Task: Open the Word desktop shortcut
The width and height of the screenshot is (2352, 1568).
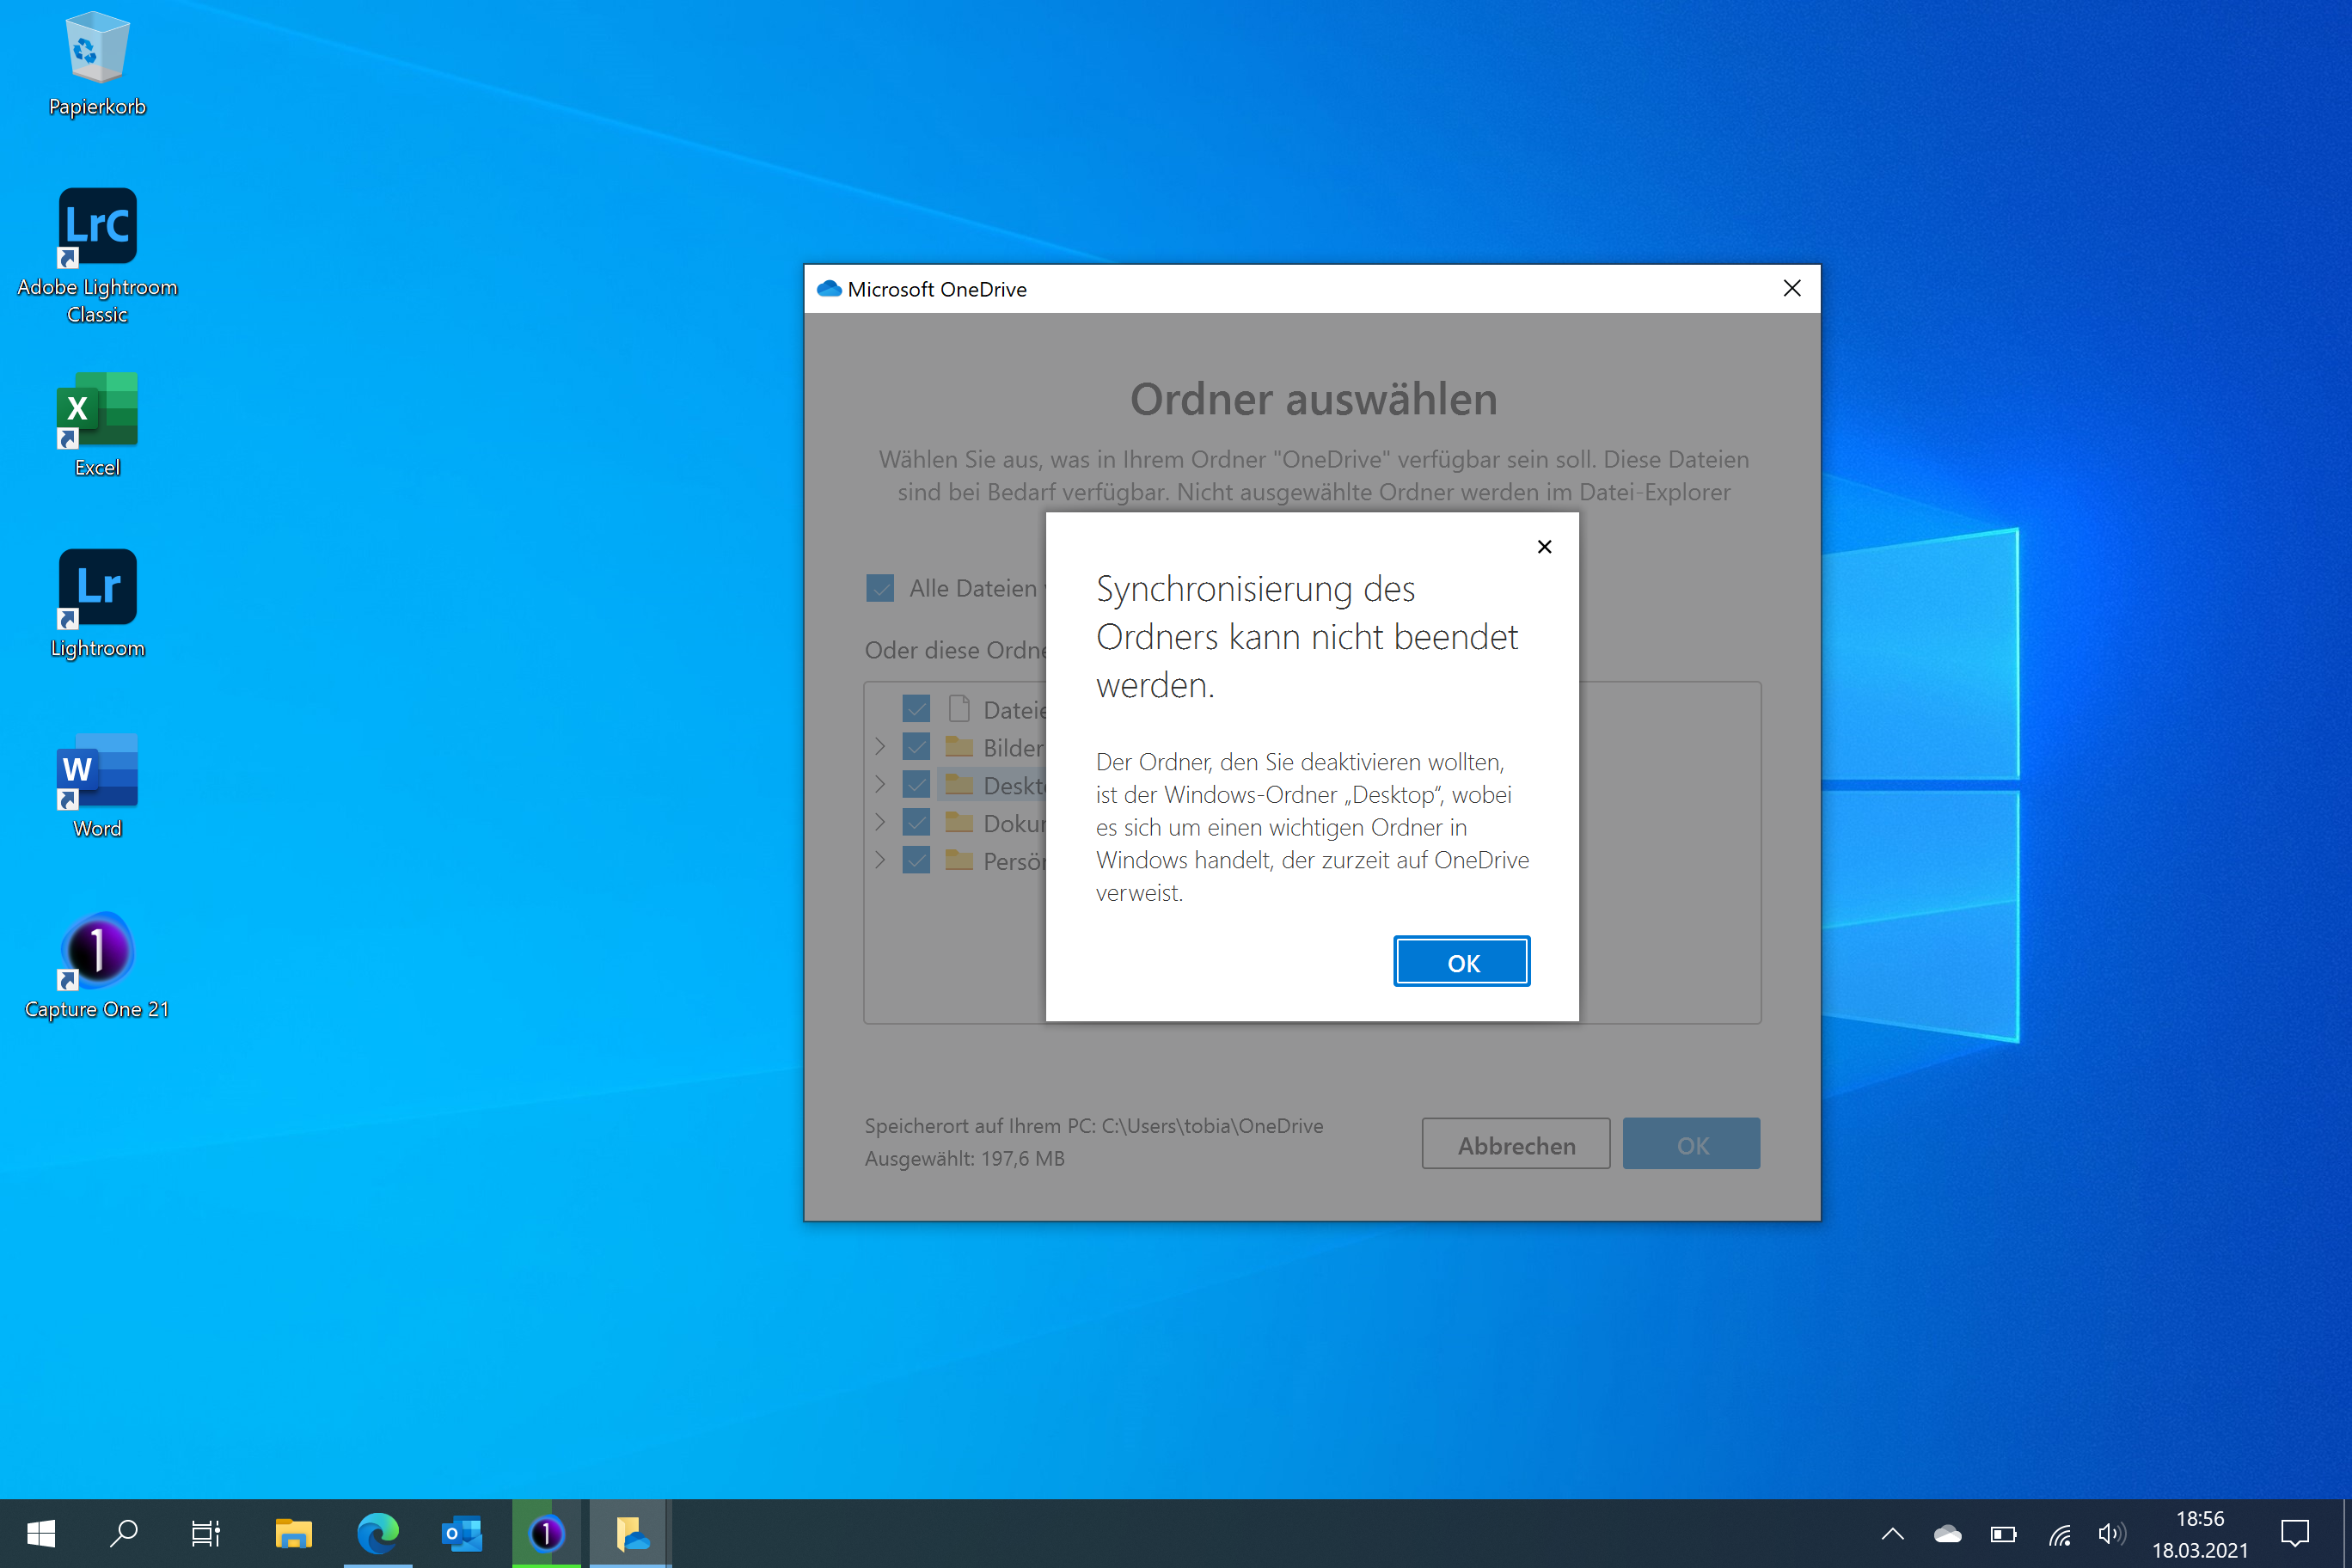Action: (x=97, y=769)
